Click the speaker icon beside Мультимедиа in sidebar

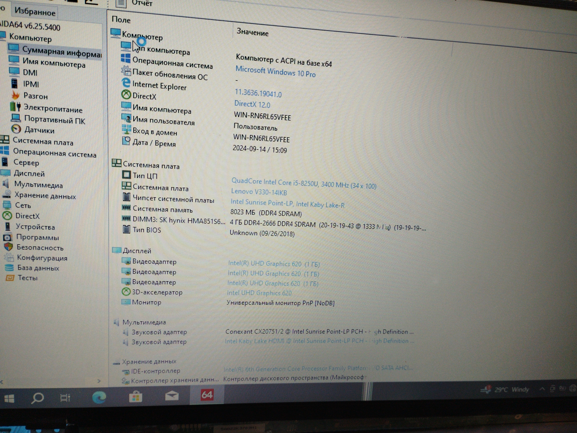pos(6,183)
